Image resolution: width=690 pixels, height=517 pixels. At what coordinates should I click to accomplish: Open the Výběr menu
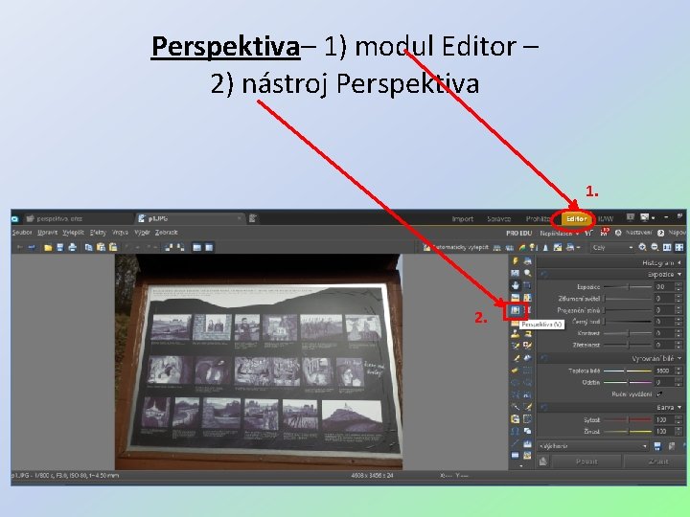[x=142, y=232]
